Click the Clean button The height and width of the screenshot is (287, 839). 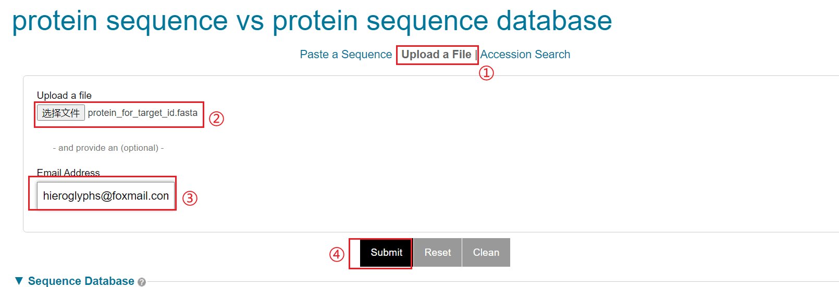(486, 253)
